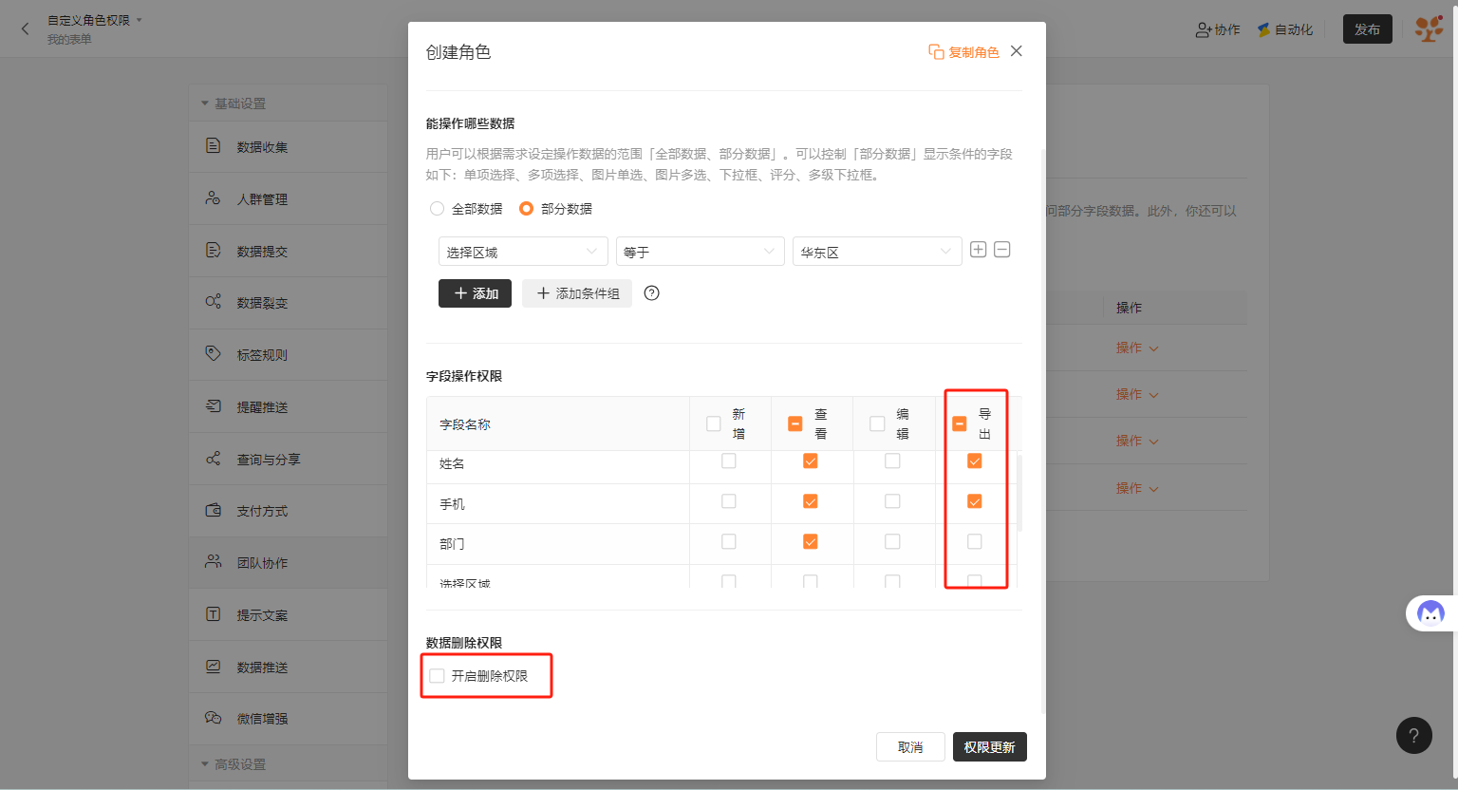Open the 标签规则 sidebar item
The height and width of the screenshot is (790, 1458).
click(x=288, y=354)
